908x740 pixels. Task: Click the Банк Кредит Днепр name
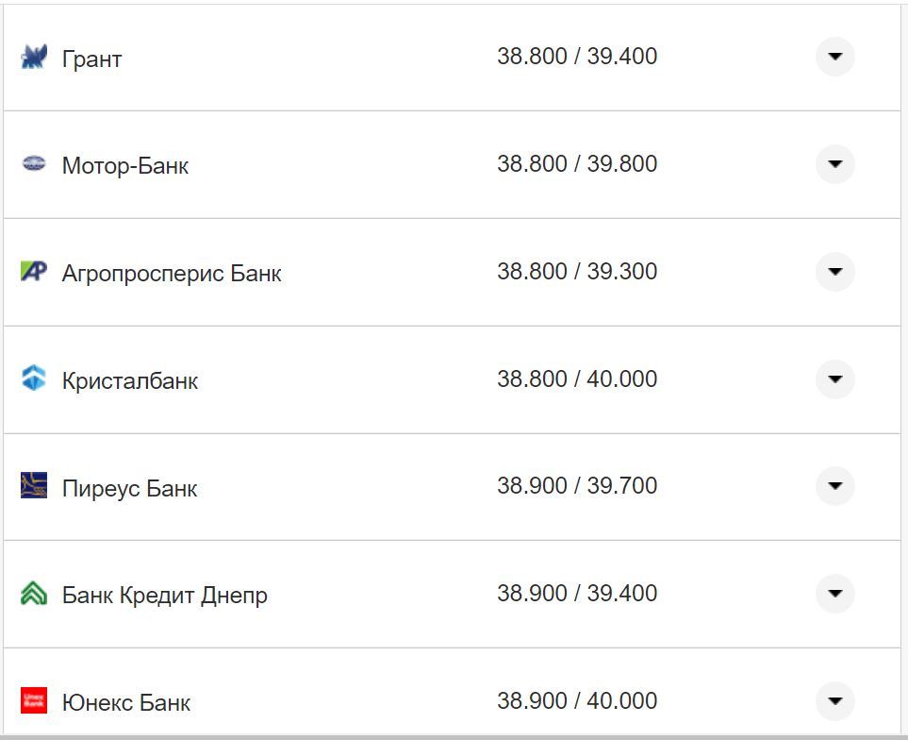point(165,596)
